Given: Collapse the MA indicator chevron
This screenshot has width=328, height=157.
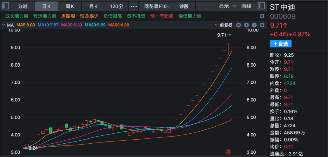Looking at the screenshot, I should click(x=3, y=25).
